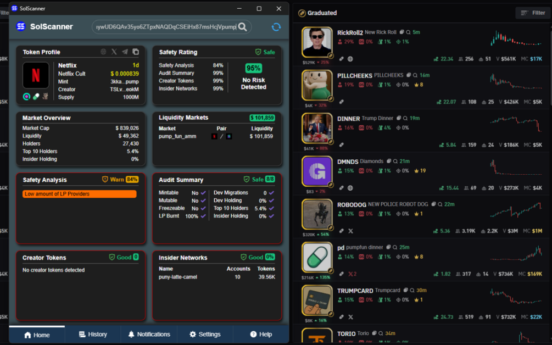Copy the PILLCHEEKS token address icon
The image size is (552, 345).
(x=409, y=75)
